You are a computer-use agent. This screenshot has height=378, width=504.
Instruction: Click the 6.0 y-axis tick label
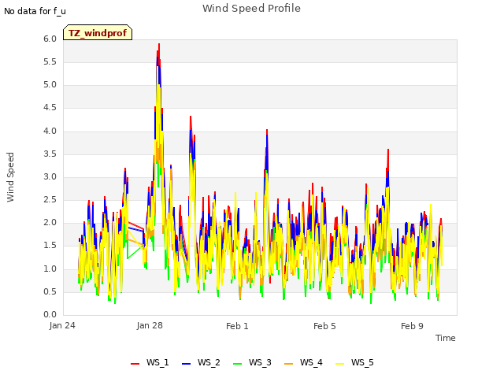(x=50, y=39)
